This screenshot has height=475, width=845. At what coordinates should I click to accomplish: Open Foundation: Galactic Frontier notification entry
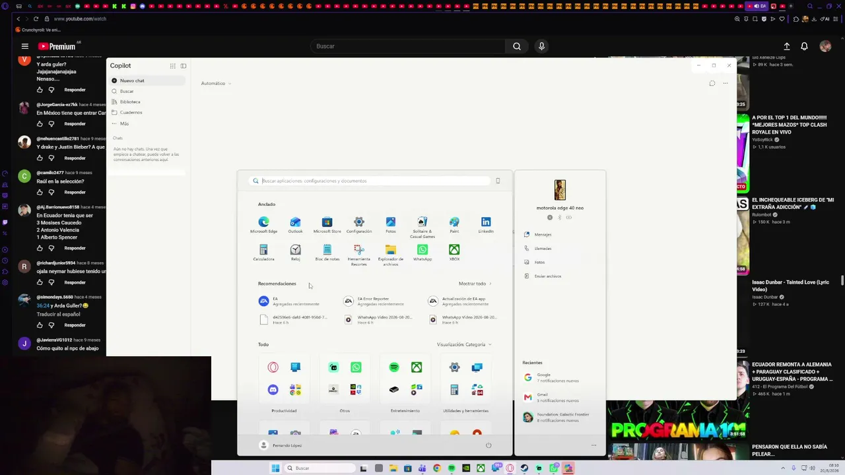[x=560, y=417]
